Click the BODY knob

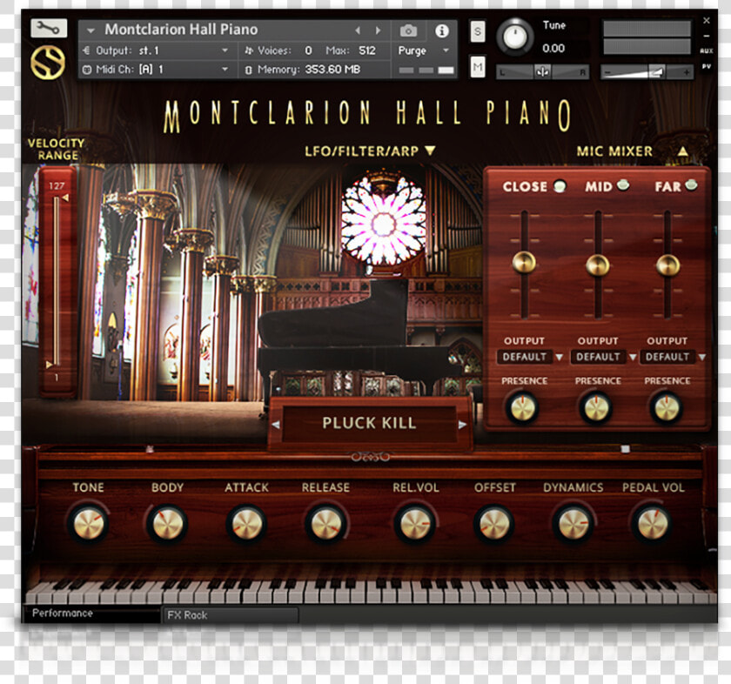(167, 524)
